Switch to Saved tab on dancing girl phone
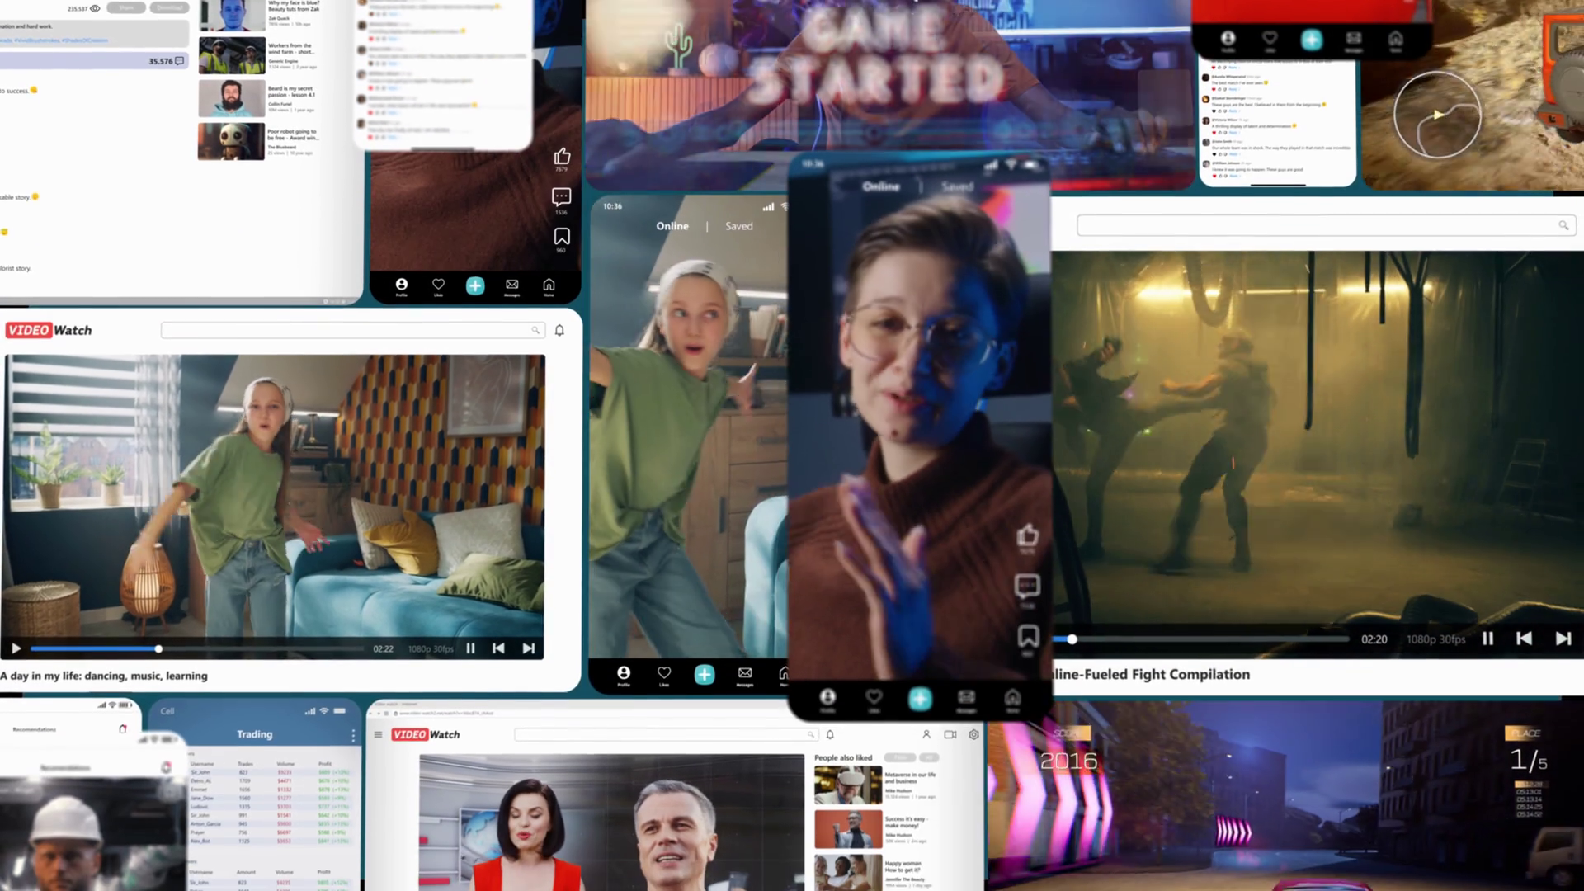The width and height of the screenshot is (1584, 891). click(x=738, y=226)
